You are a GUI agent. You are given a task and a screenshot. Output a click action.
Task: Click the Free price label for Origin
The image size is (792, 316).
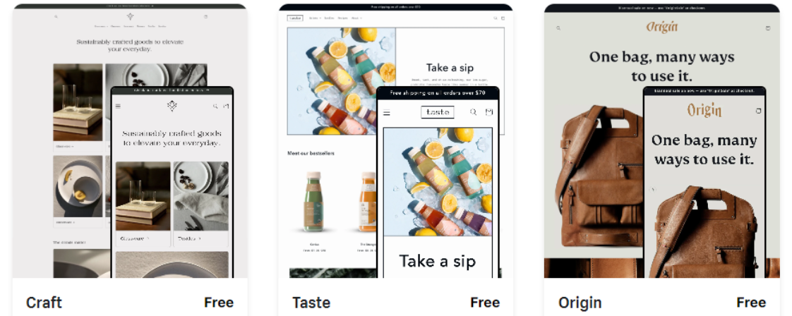(751, 303)
